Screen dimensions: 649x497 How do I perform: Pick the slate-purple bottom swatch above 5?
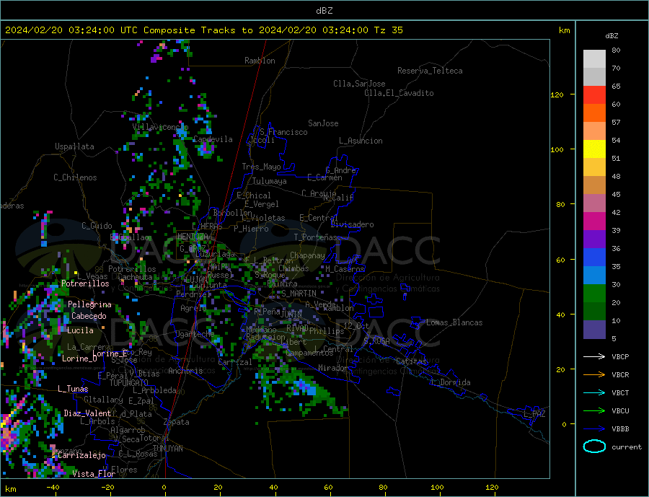[x=594, y=330]
